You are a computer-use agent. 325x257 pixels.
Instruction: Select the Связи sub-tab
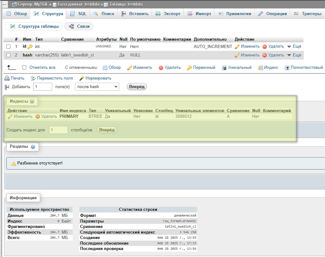79,26
